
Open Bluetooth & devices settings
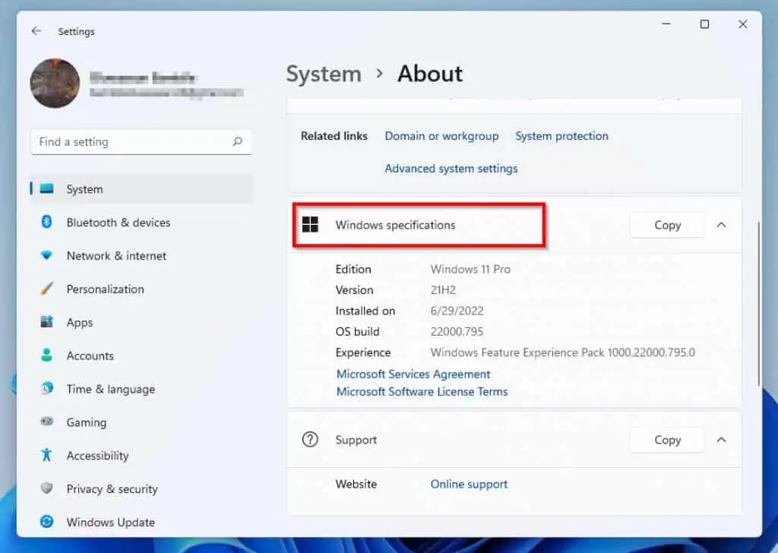click(141, 223)
